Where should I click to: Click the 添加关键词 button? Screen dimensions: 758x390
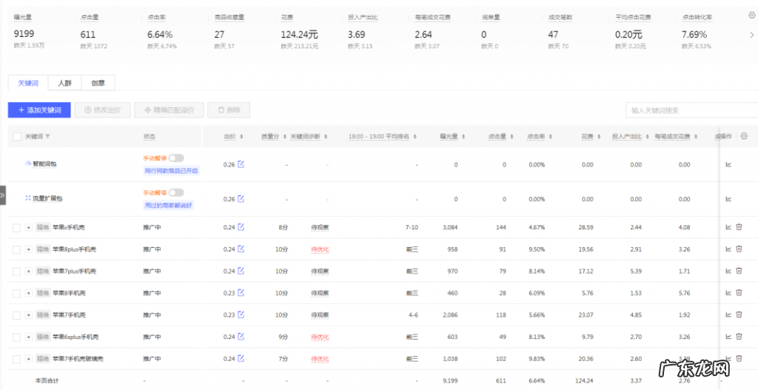[x=39, y=110]
